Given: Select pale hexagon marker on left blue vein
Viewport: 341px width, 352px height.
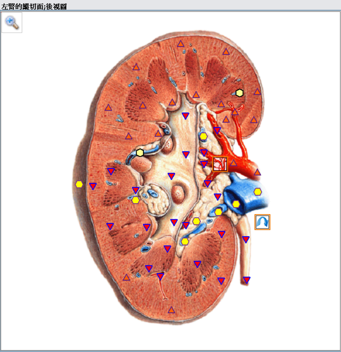Looking at the screenshot, I should [140, 153].
